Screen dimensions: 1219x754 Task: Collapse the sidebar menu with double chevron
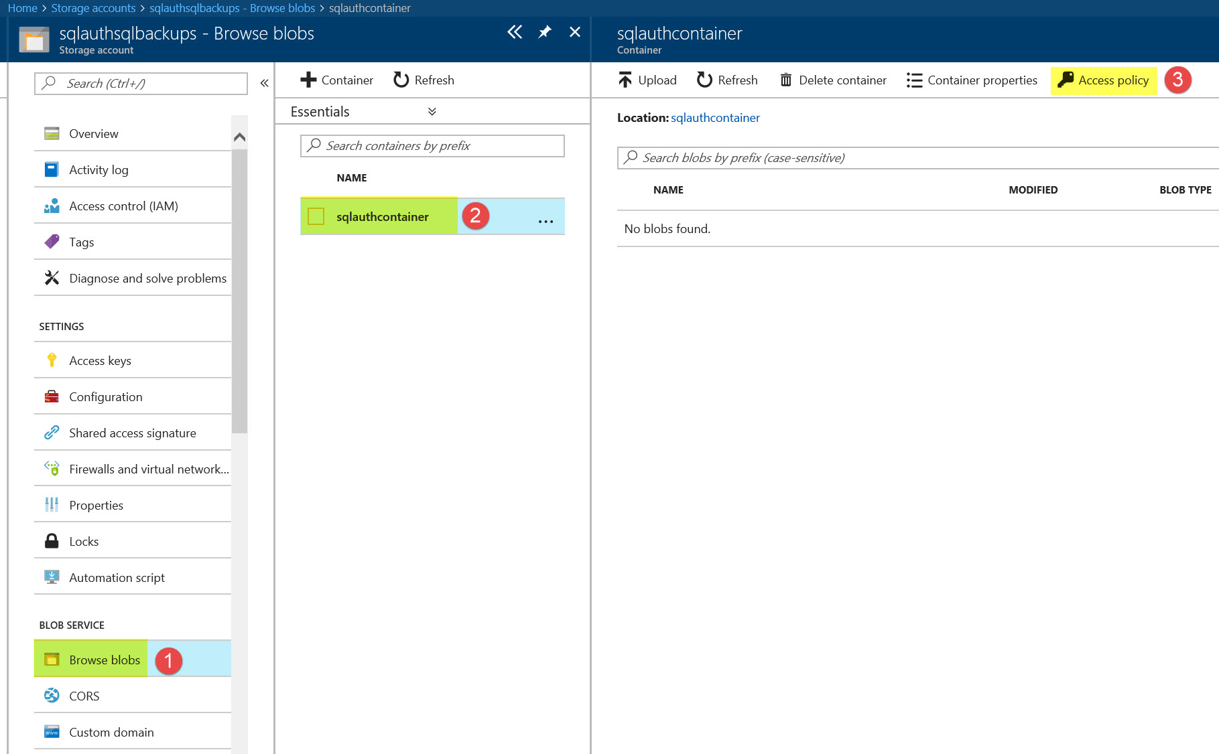[x=264, y=83]
